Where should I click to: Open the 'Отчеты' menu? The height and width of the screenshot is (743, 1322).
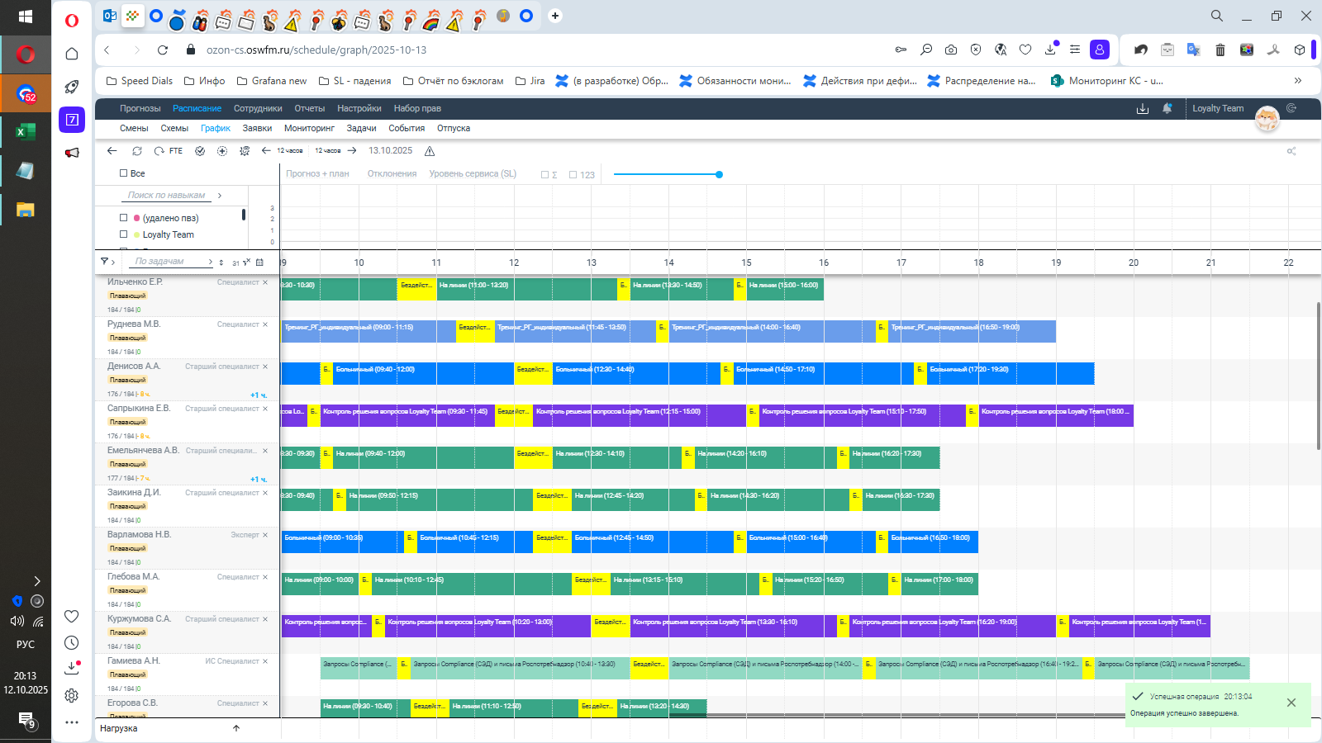click(x=310, y=108)
